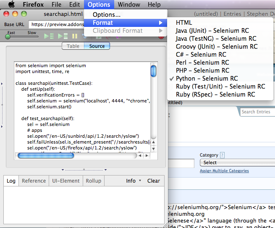Select Ruby (Test/Unit) - Selenium RC format

[220, 86]
